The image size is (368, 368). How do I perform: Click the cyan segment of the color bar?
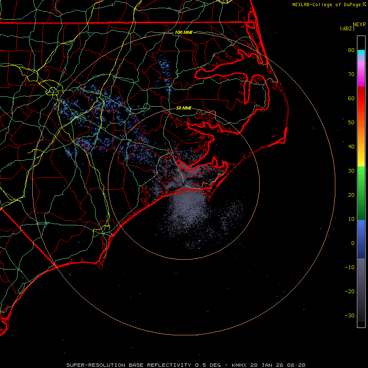(361, 54)
